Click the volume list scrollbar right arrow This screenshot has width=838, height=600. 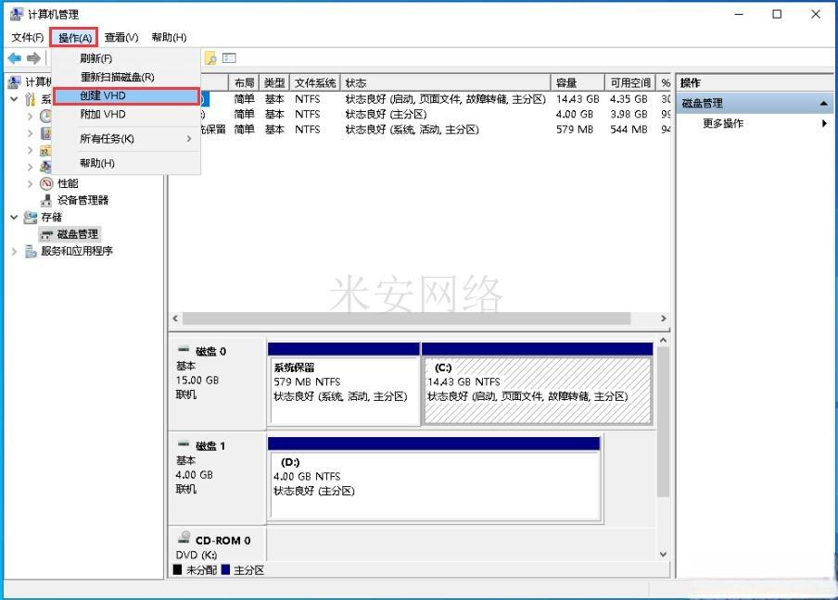click(x=663, y=319)
